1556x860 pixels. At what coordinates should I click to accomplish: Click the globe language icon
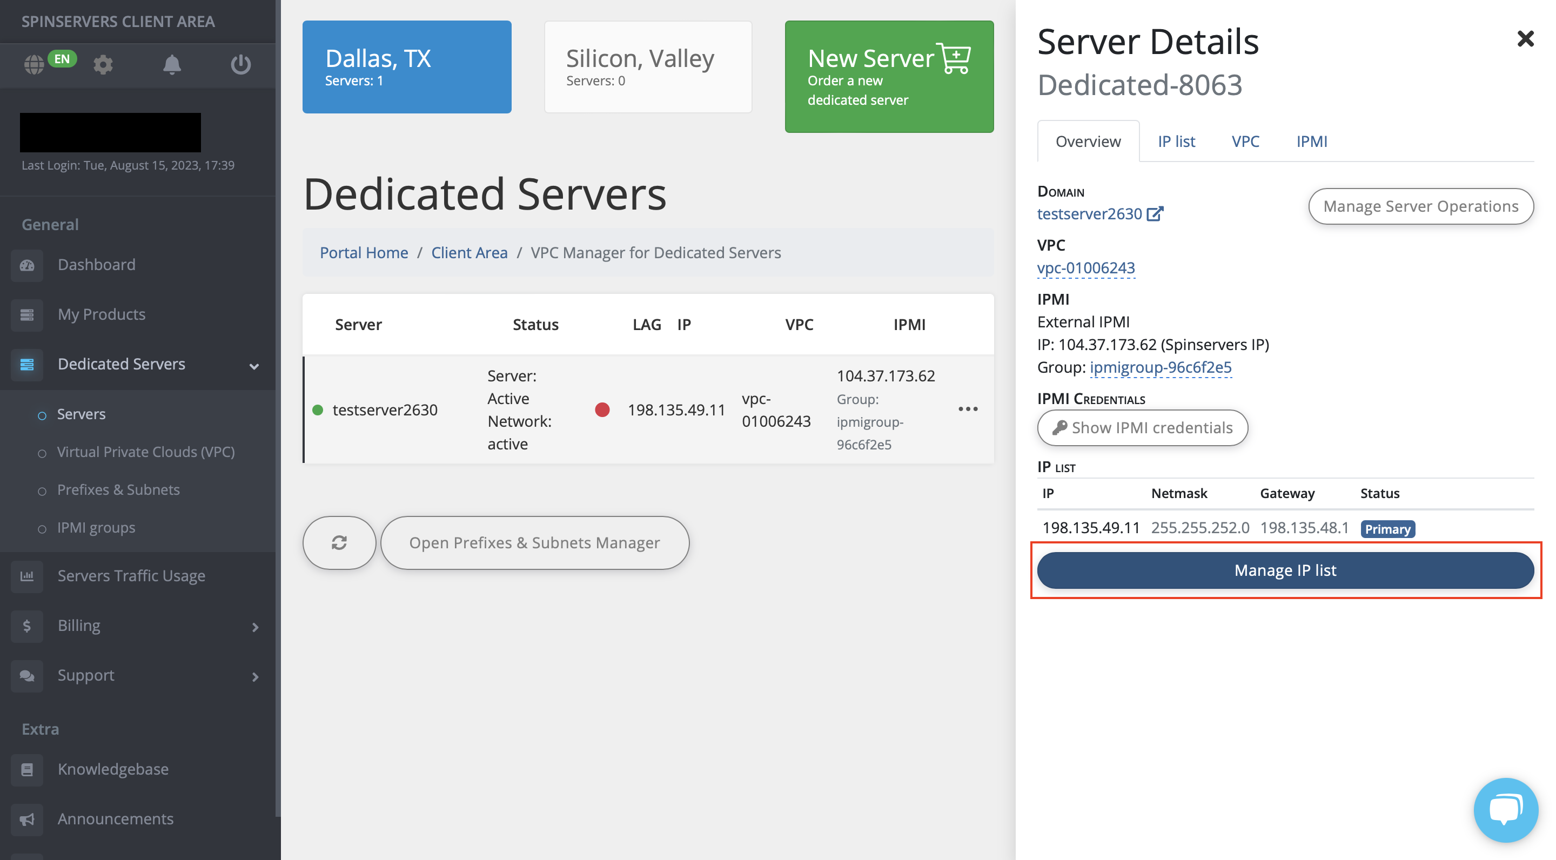[34, 64]
